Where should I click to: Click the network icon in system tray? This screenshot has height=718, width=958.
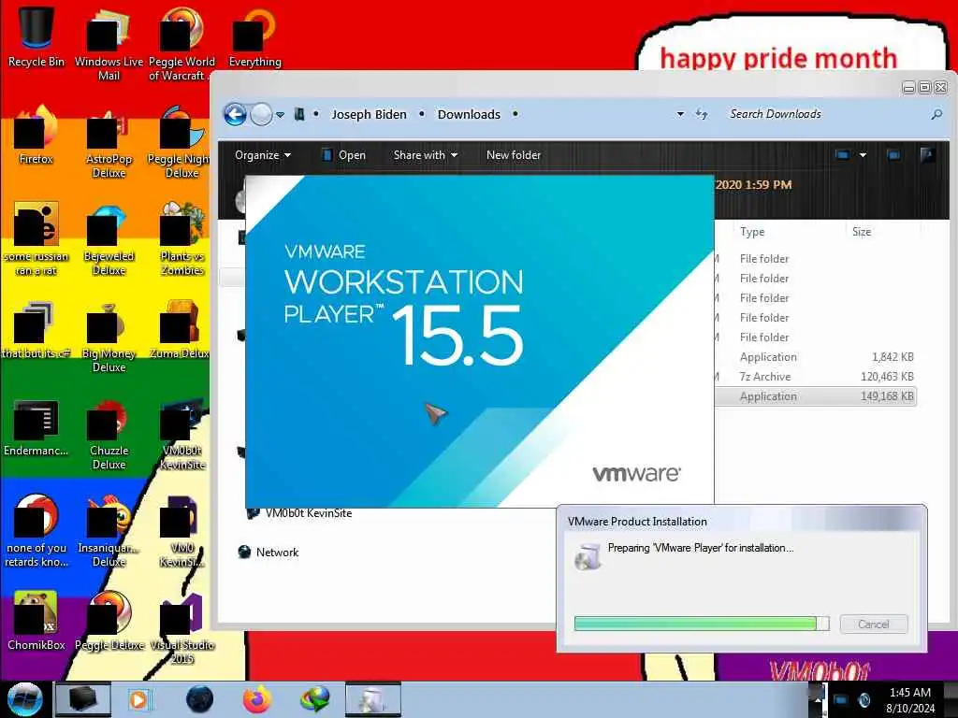tap(841, 699)
